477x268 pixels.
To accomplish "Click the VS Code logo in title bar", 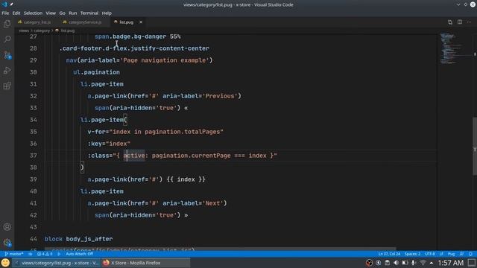I will [x=4, y=4].
